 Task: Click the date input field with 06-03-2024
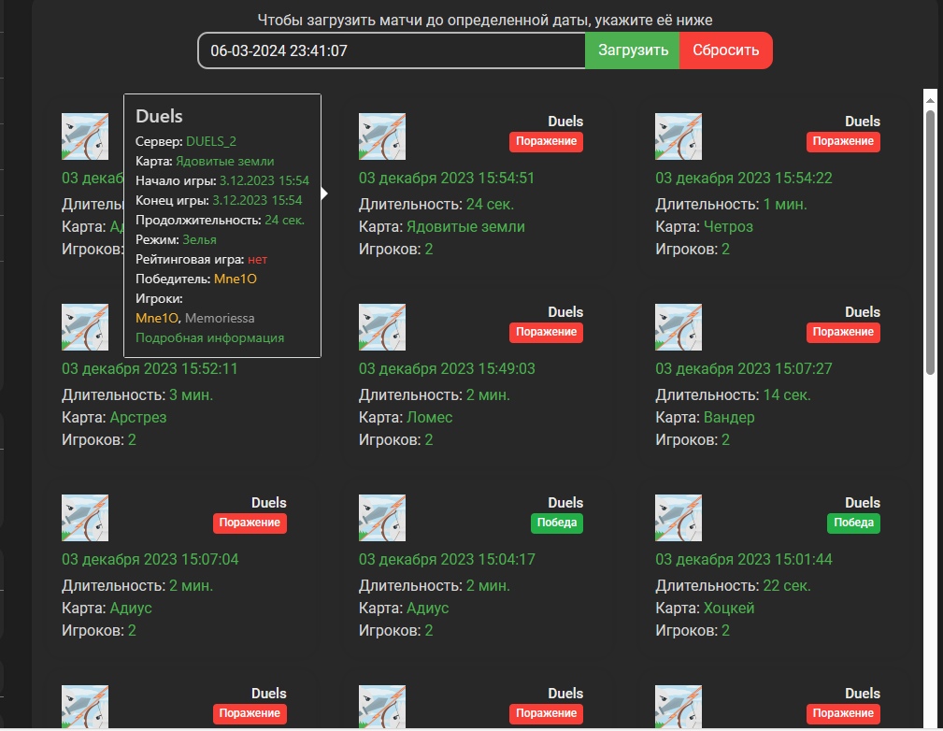391,50
